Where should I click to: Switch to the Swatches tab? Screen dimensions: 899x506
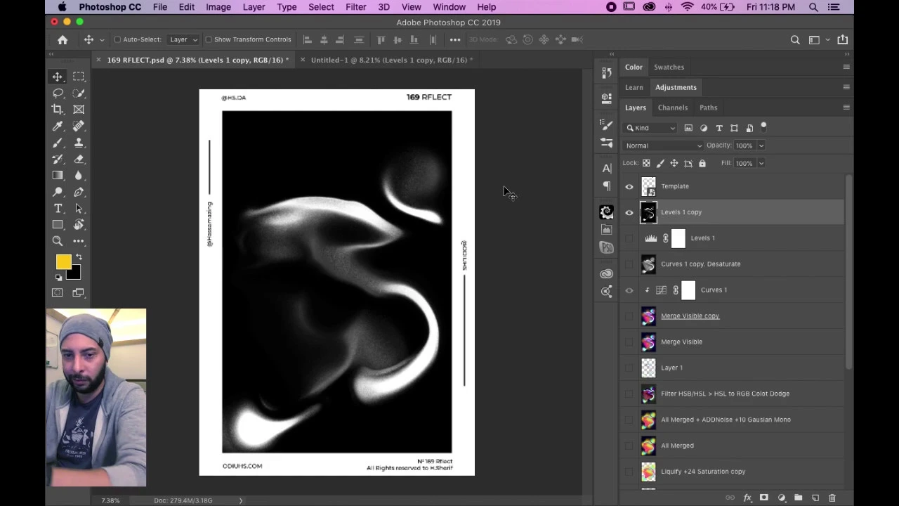pyautogui.click(x=669, y=67)
